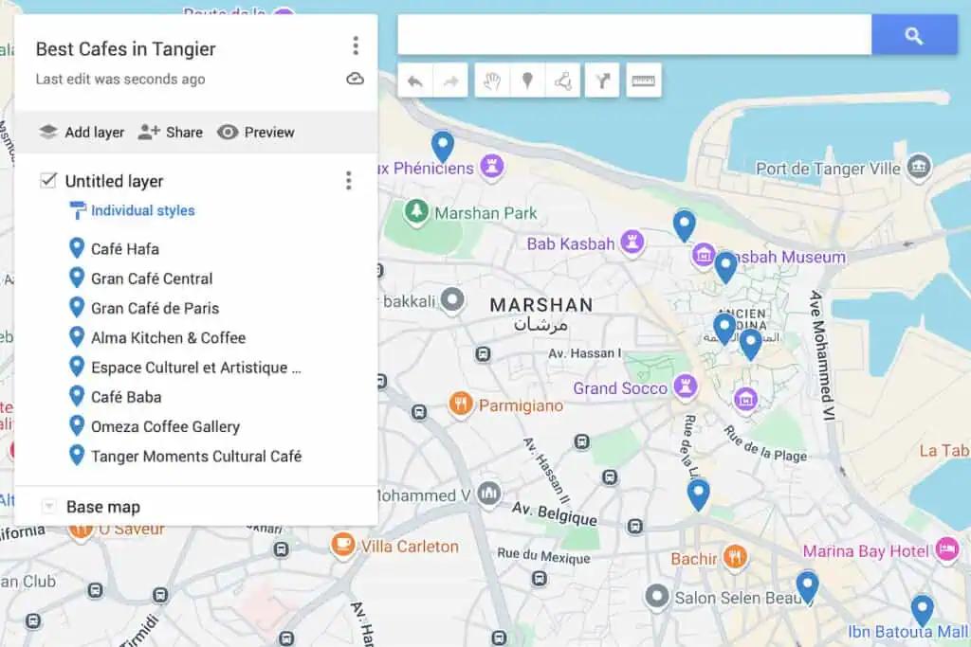Click inside the map search field
Viewport: 971px width, 647px height.
point(634,35)
